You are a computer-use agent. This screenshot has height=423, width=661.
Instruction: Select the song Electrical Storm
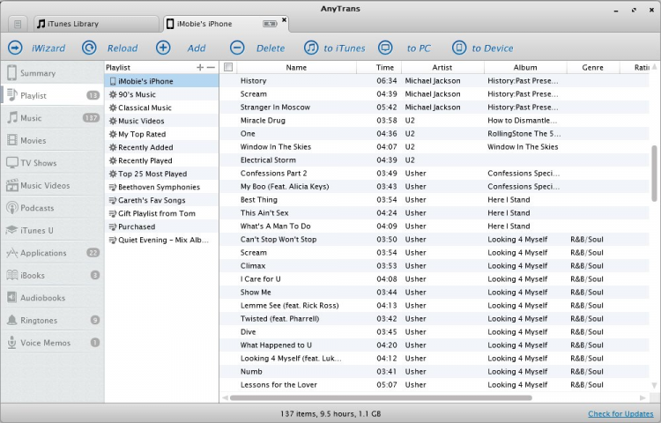click(x=268, y=160)
